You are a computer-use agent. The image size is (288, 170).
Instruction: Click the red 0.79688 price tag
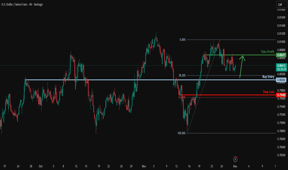(281, 95)
